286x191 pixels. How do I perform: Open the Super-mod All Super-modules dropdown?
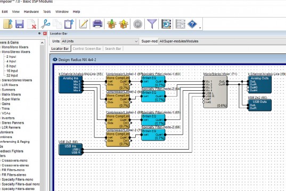click(222, 41)
